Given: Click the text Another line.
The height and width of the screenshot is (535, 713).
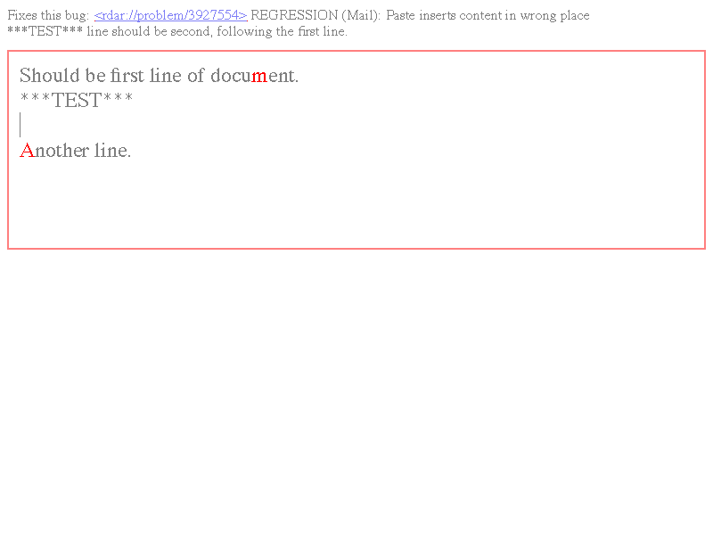Looking at the screenshot, I should [x=76, y=150].
